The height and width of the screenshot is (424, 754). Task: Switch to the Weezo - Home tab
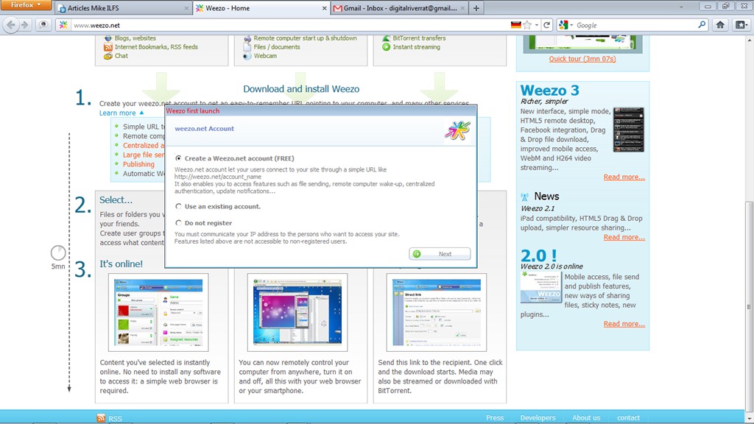pos(261,8)
